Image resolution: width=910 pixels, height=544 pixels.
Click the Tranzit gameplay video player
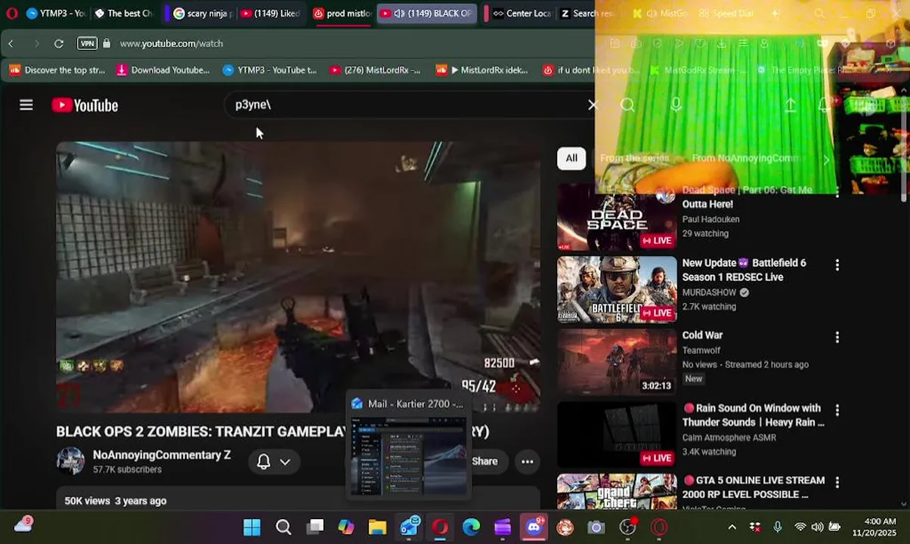[x=299, y=277]
